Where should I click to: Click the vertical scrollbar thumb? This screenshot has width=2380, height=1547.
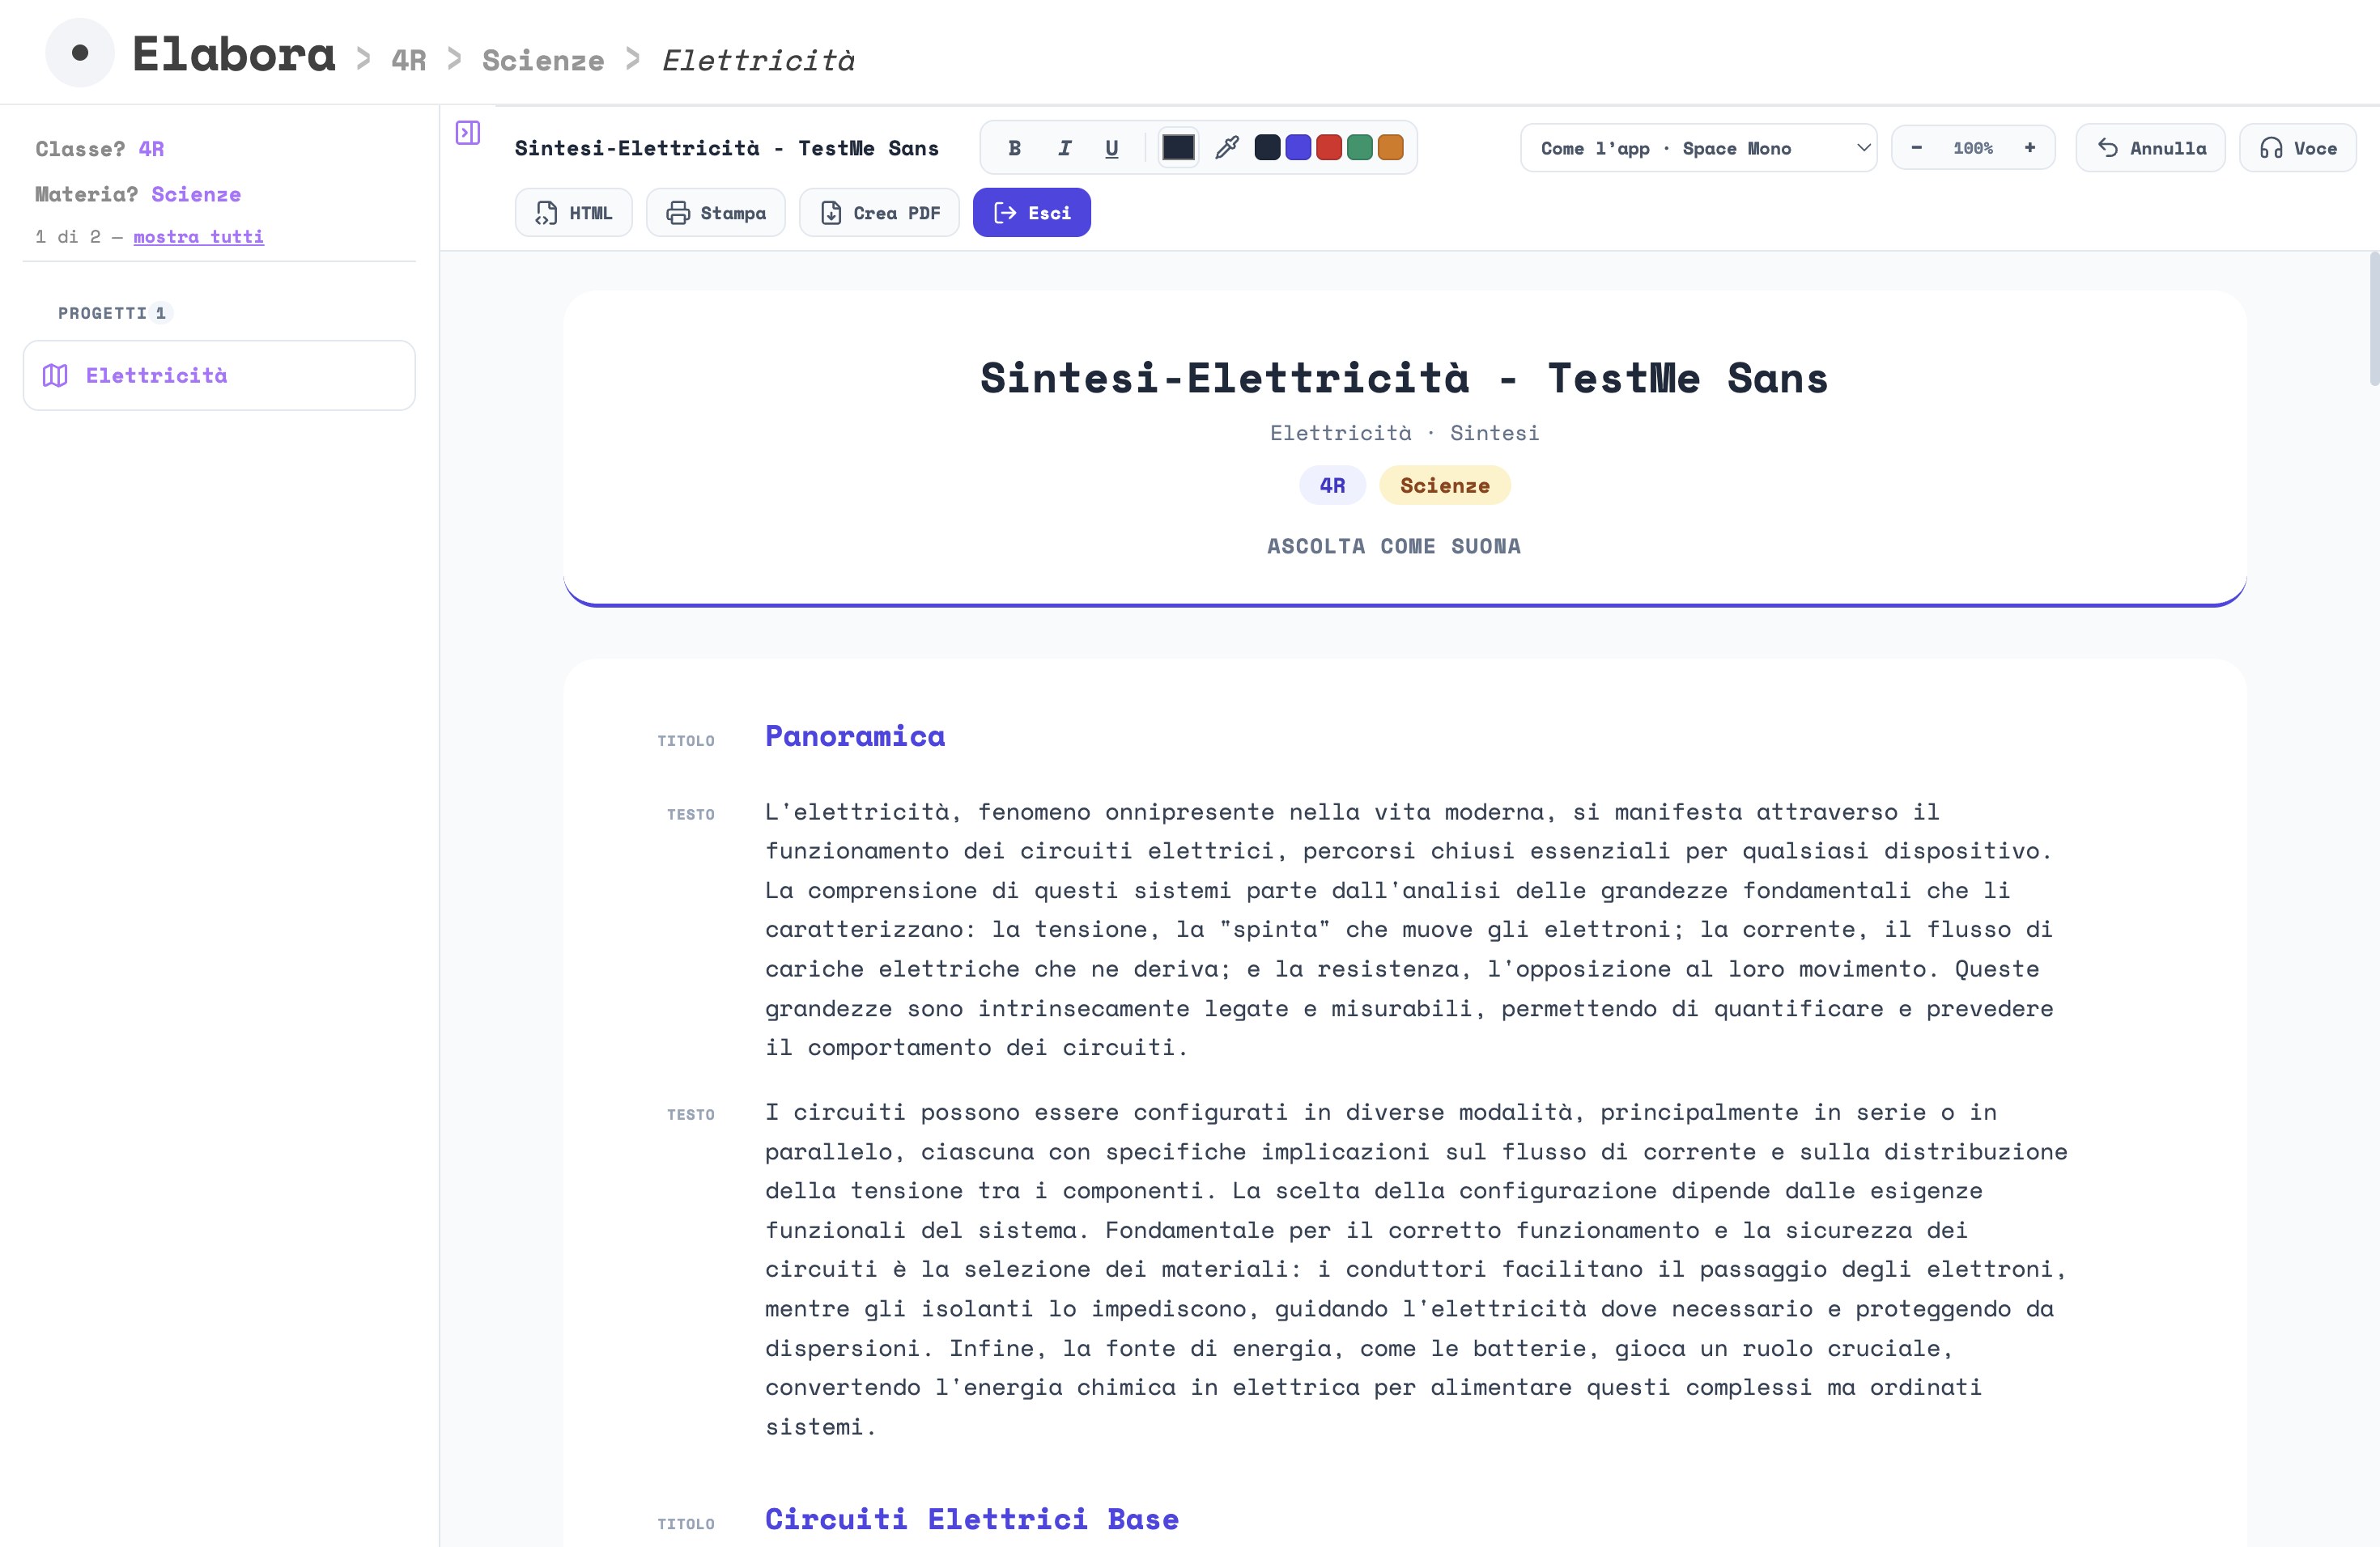pos(2374,320)
